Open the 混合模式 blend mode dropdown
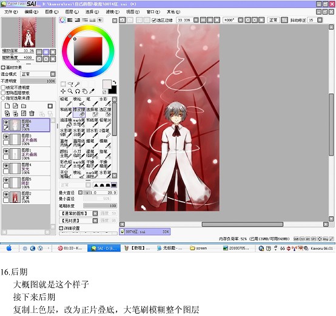 [53, 74]
